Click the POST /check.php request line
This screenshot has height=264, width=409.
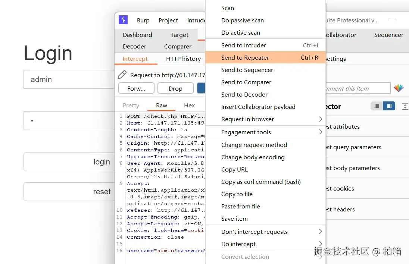click(166, 116)
